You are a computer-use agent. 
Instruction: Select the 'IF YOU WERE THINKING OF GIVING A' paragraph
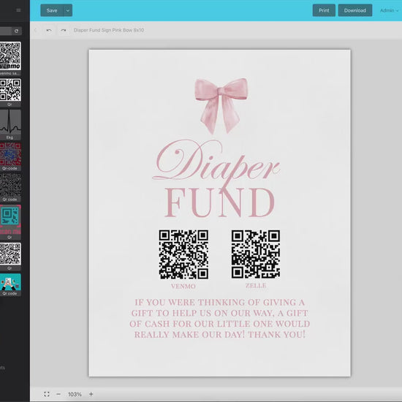220,319
